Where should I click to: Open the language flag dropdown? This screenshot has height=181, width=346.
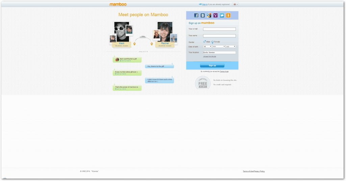(x=236, y=4)
